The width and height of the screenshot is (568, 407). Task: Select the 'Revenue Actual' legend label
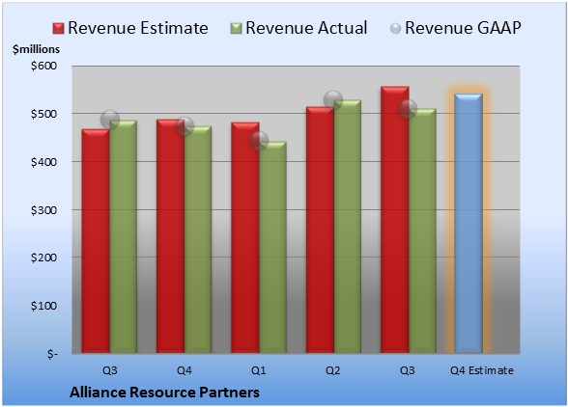[306, 28]
